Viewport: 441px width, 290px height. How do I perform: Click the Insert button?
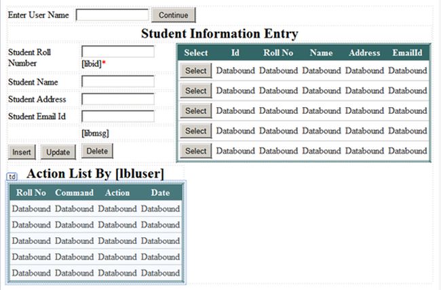point(22,152)
